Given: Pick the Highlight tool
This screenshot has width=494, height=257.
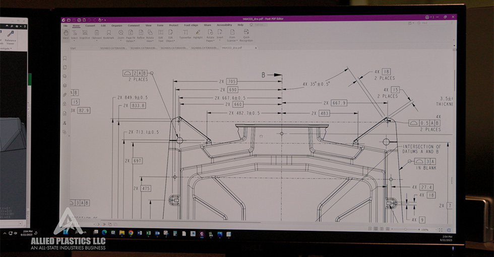Looking at the screenshot, I should tap(198, 33).
